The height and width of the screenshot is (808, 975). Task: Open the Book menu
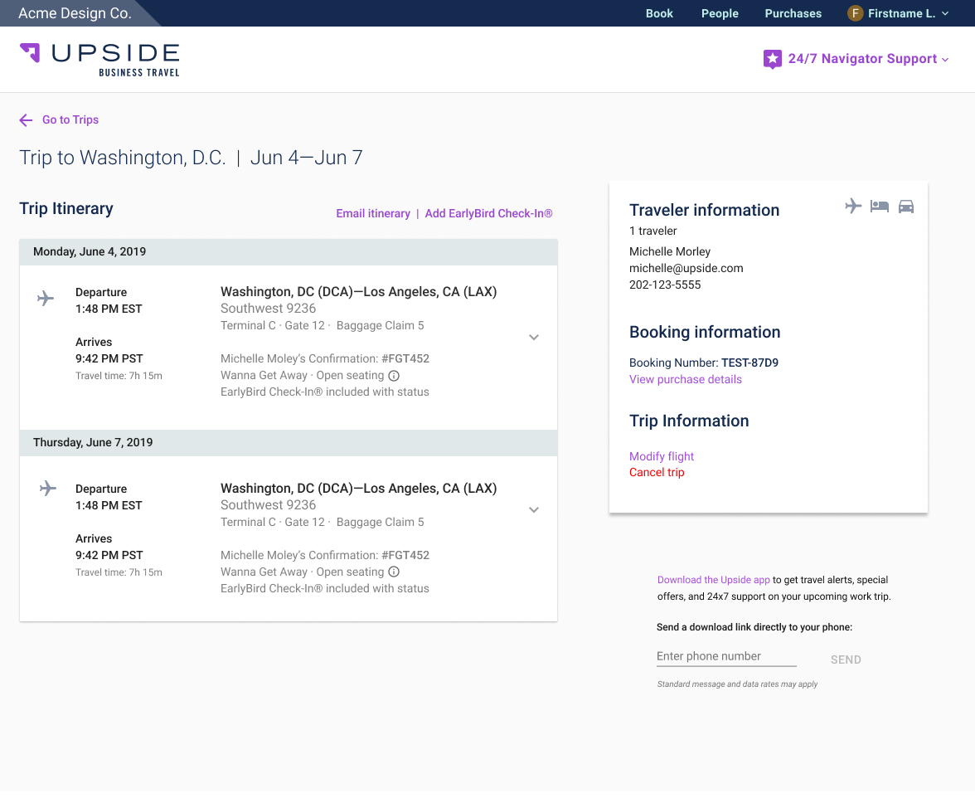659,13
